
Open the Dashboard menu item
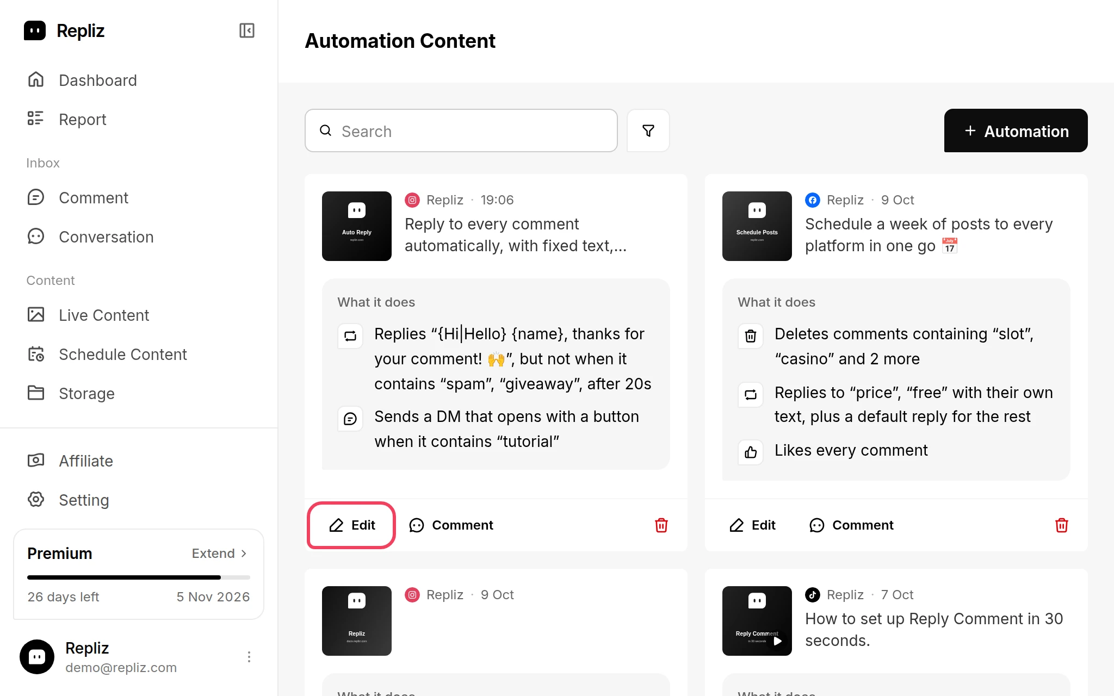tap(139, 80)
